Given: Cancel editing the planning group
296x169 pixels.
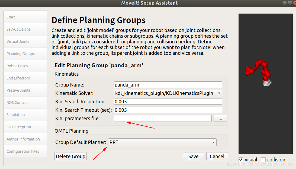Looking at the screenshot, I should point(217,156).
